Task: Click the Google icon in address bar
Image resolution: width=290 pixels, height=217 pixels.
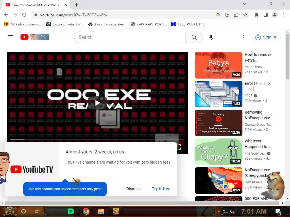Action: (218, 15)
